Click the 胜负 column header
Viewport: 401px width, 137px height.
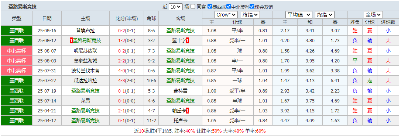pos(355,22)
